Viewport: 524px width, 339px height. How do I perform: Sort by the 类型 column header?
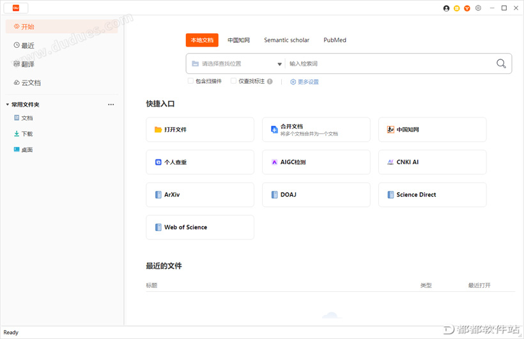[x=426, y=285]
